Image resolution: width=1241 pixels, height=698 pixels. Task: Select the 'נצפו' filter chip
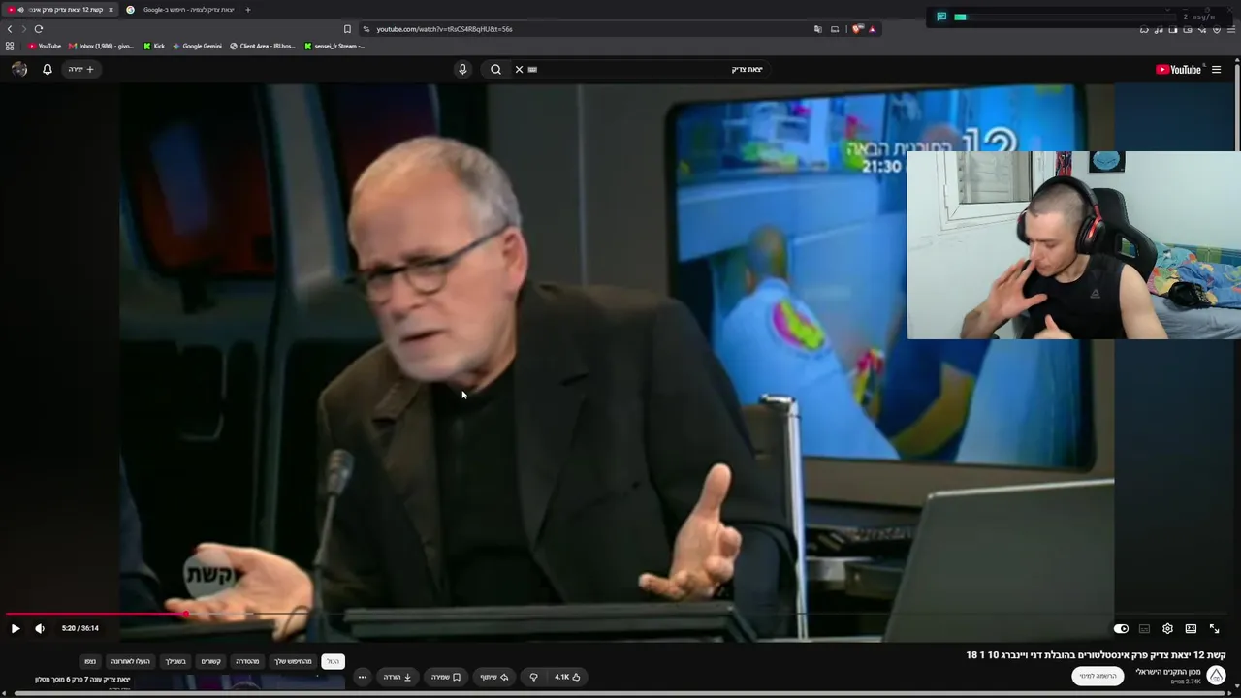click(90, 661)
